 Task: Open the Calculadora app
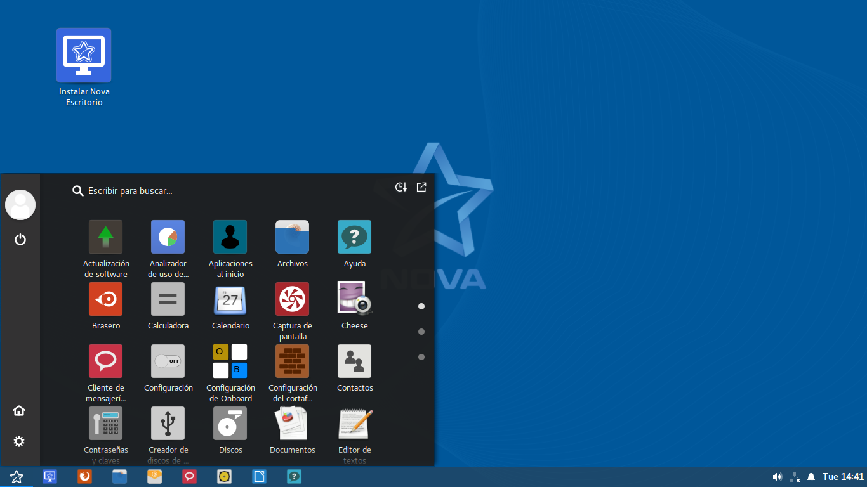click(168, 299)
